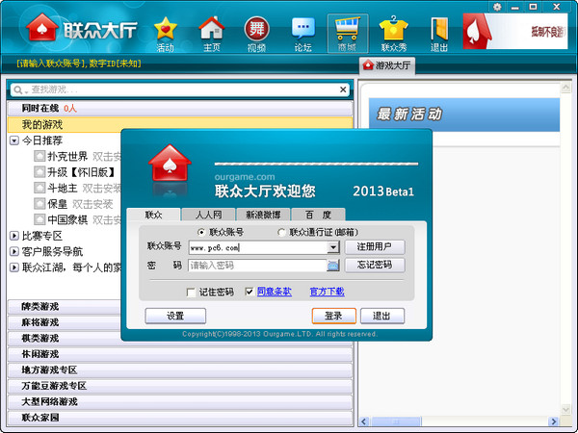Switch to the 新浪微博 login tab
The width and height of the screenshot is (578, 433).
pyautogui.click(x=263, y=215)
